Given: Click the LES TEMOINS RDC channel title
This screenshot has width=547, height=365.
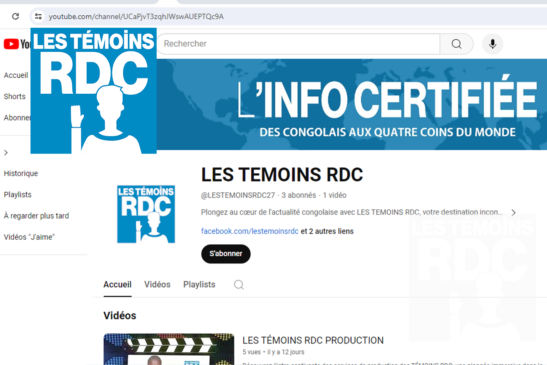Looking at the screenshot, I should click(282, 174).
